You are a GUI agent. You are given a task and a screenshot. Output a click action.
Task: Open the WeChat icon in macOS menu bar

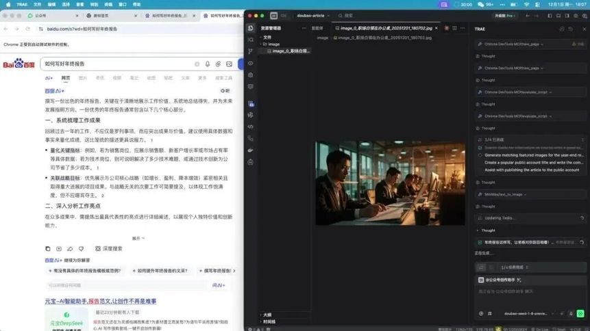tap(481, 5)
